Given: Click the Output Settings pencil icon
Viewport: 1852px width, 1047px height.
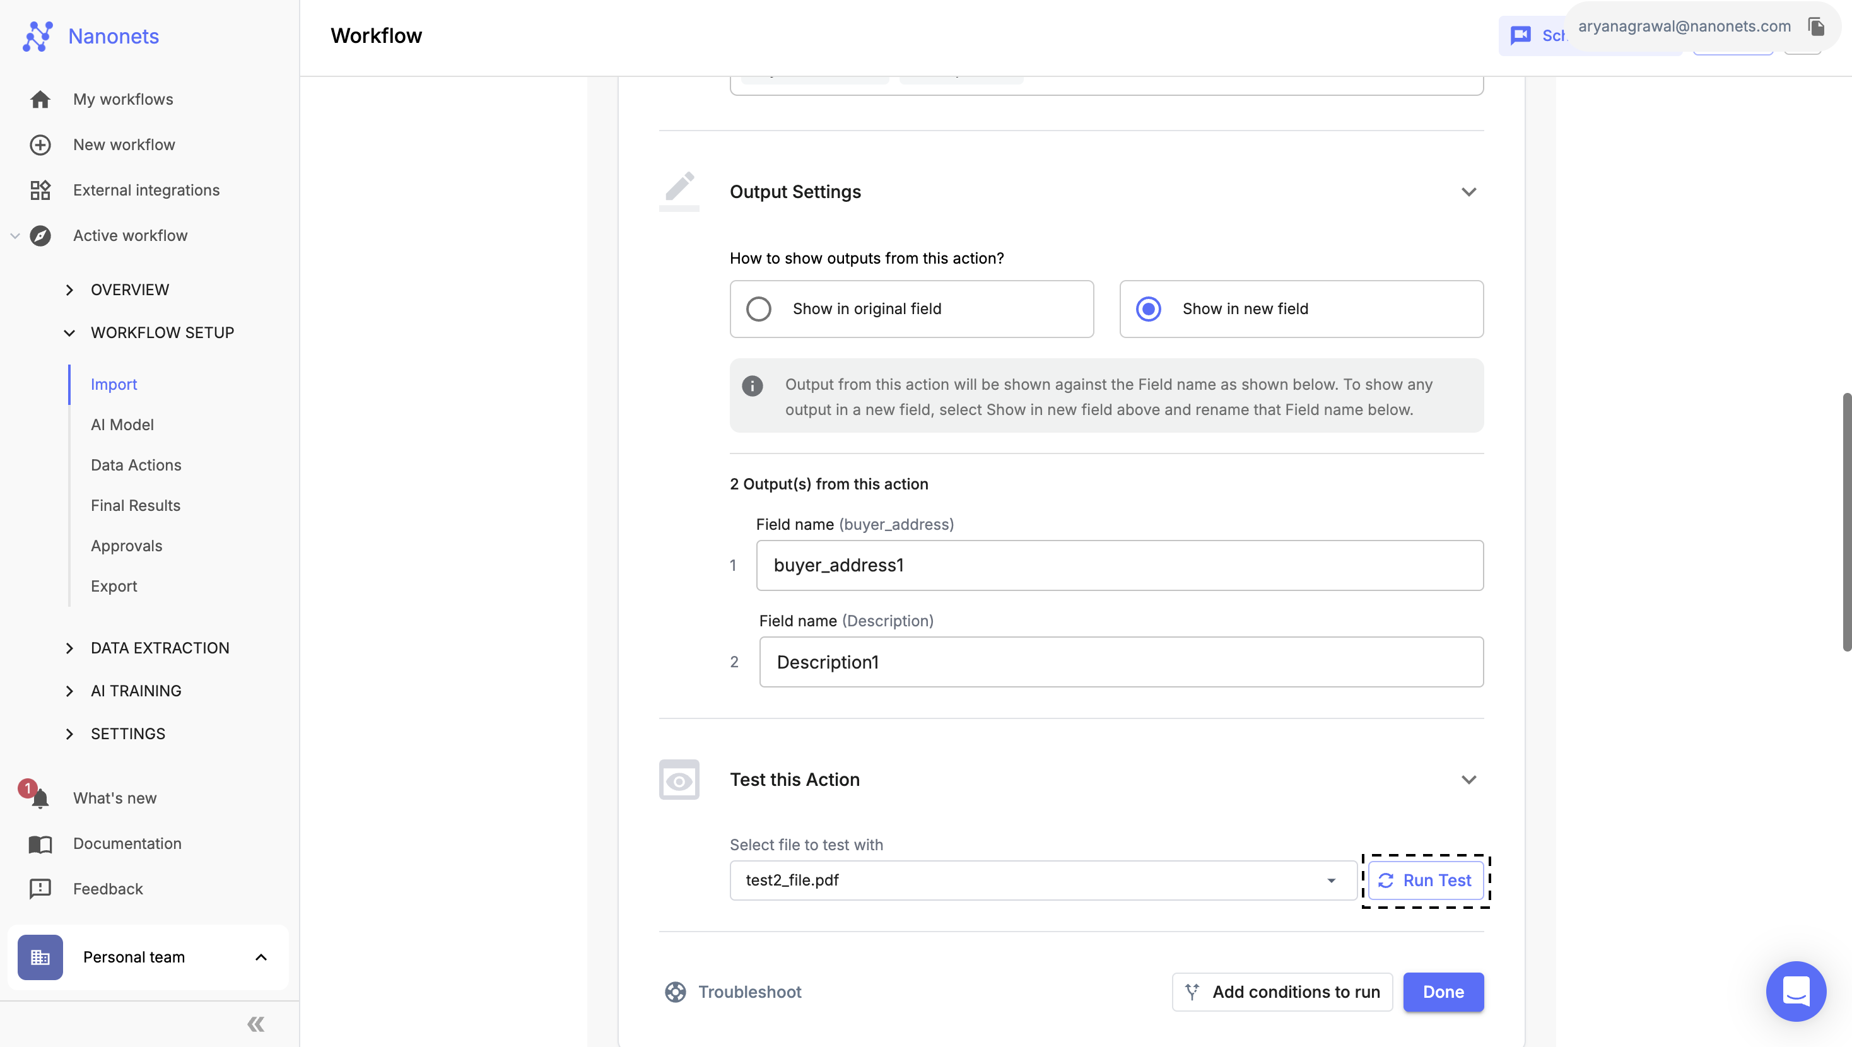Looking at the screenshot, I should click(679, 191).
